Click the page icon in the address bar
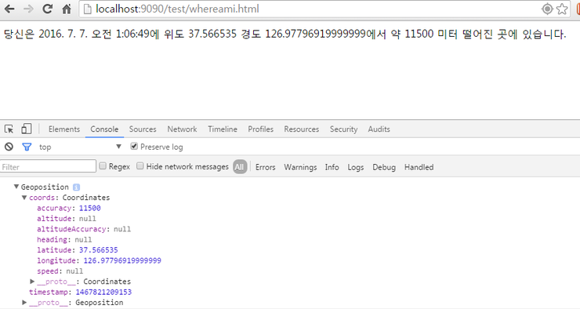Screen dimensions: 580x309 tap(87, 9)
